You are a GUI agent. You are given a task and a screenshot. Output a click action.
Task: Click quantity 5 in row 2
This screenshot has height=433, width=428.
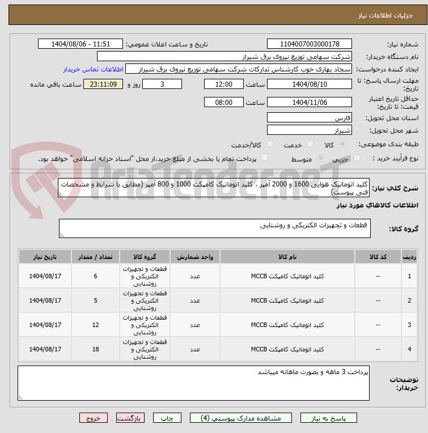click(x=95, y=300)
